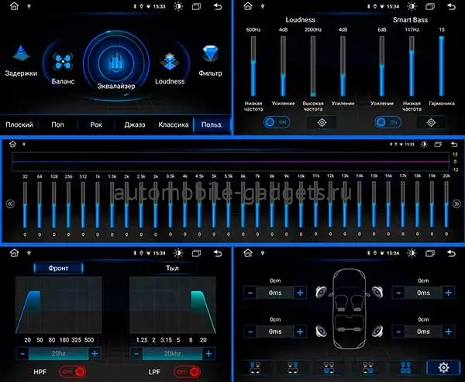Switch to the Тыл (rear) tab

tap(171, 268)
